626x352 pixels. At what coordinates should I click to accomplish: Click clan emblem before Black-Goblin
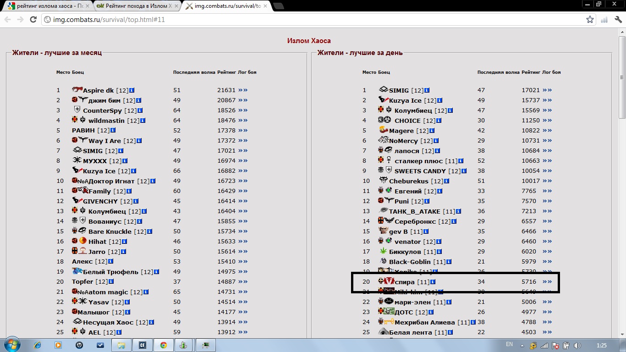click(384, 261)
